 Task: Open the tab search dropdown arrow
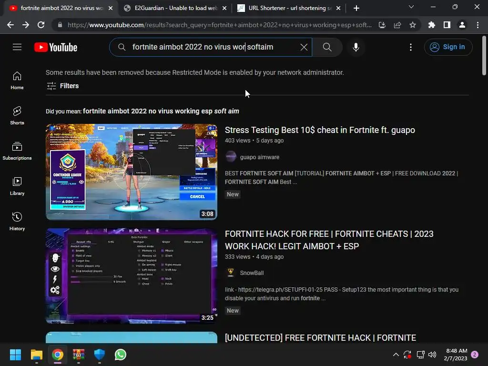pos(411,7)
